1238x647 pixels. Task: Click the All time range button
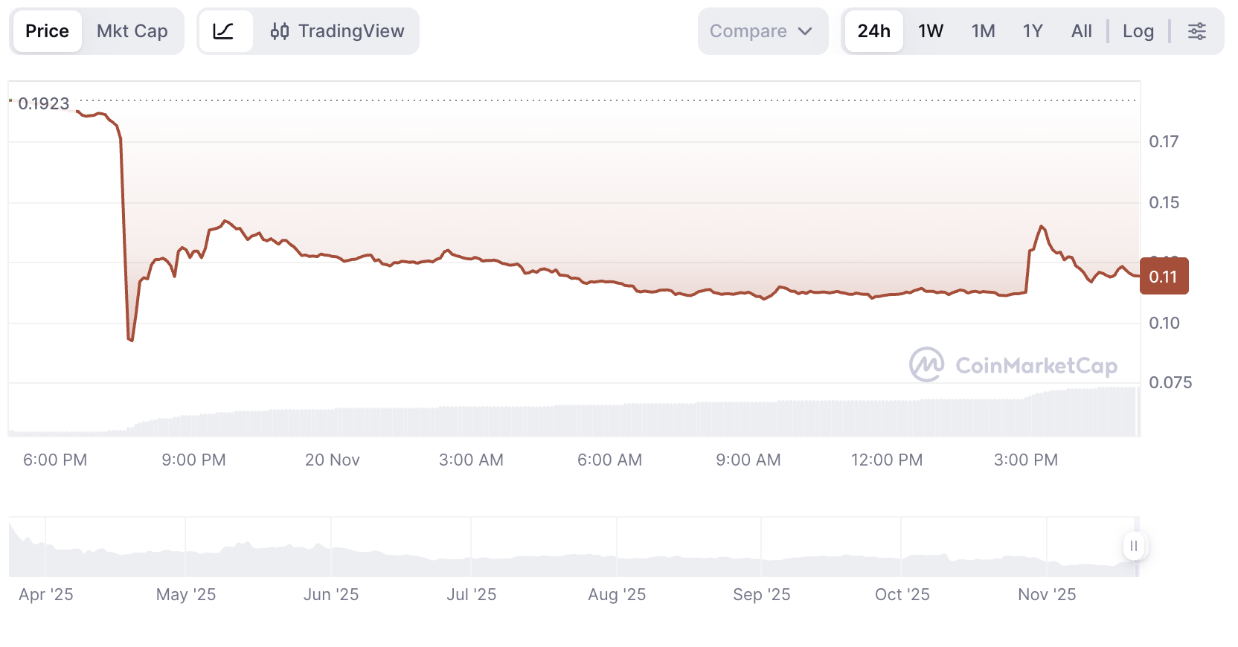click(1081, 30)
